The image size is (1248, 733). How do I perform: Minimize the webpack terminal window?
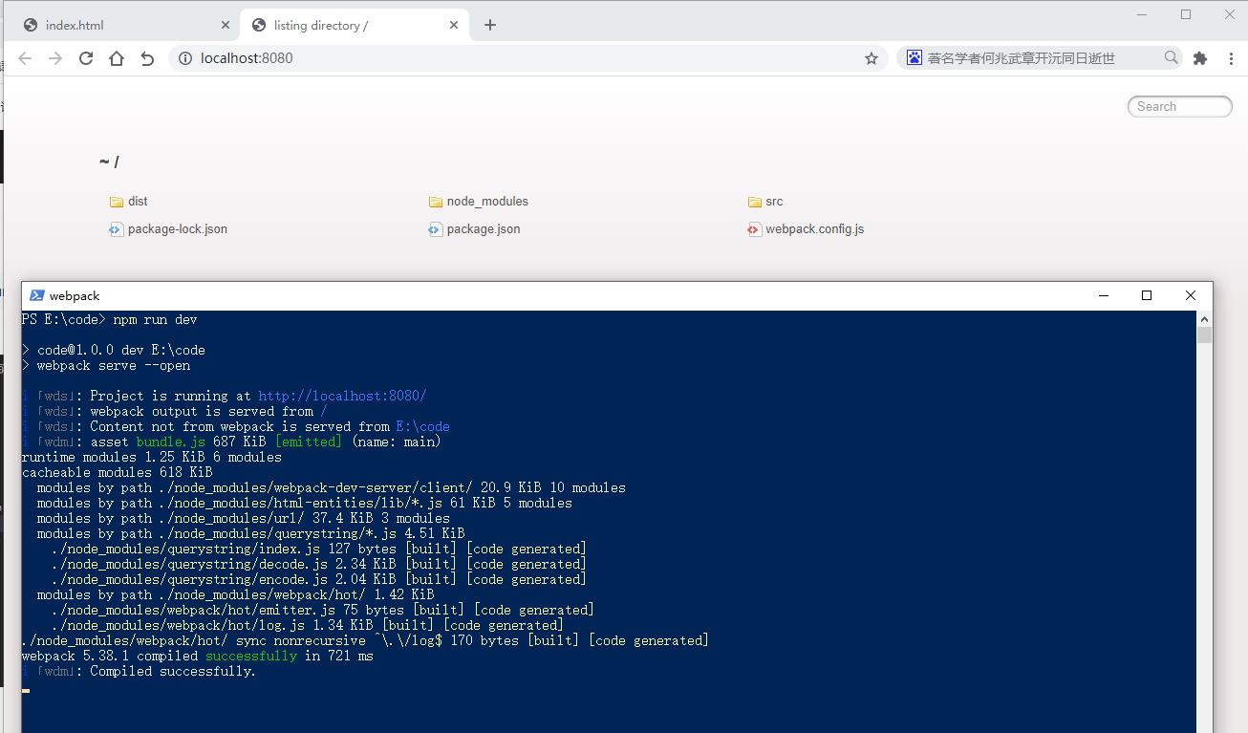(1104, 296)
